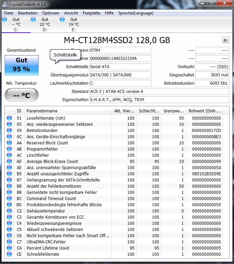Click the M4-CT128M4SSD2 128,0 GB disk title
The image size is (234, 264).
pos(117,40)
